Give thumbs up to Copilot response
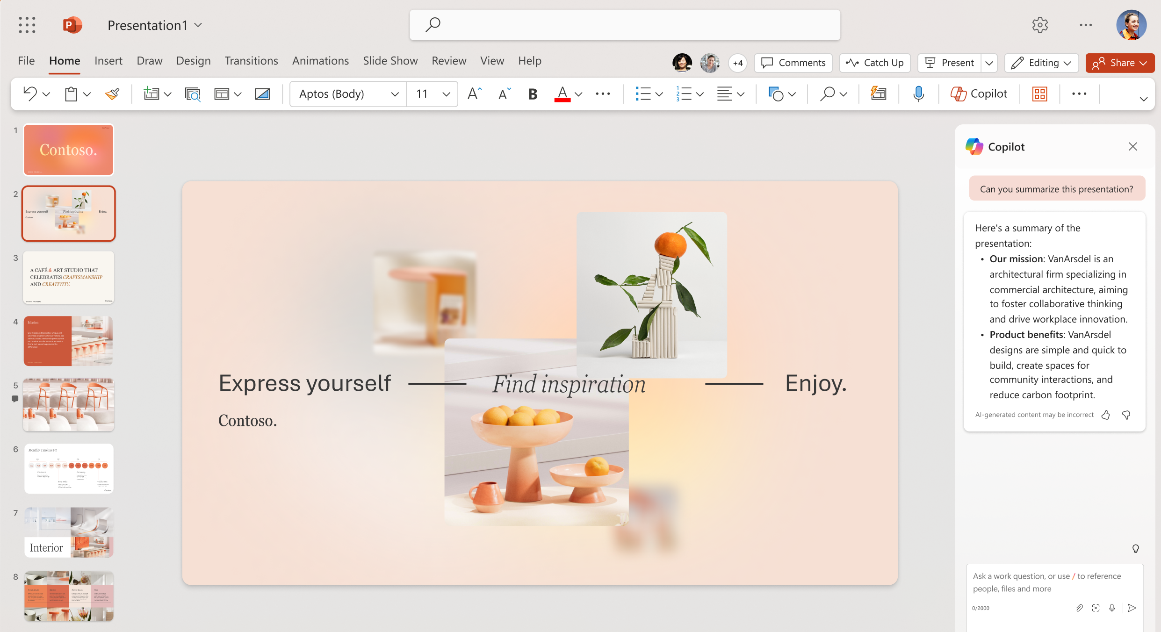The image size is (1161, 632). 1105,415
